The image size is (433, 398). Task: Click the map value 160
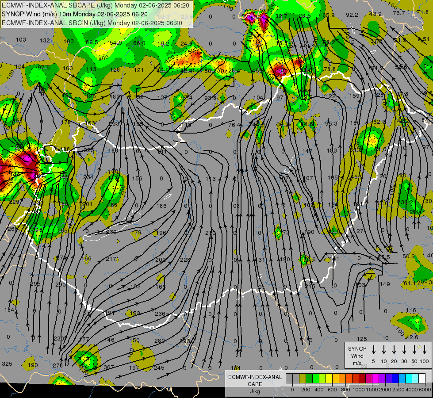[x=68, y=68]
